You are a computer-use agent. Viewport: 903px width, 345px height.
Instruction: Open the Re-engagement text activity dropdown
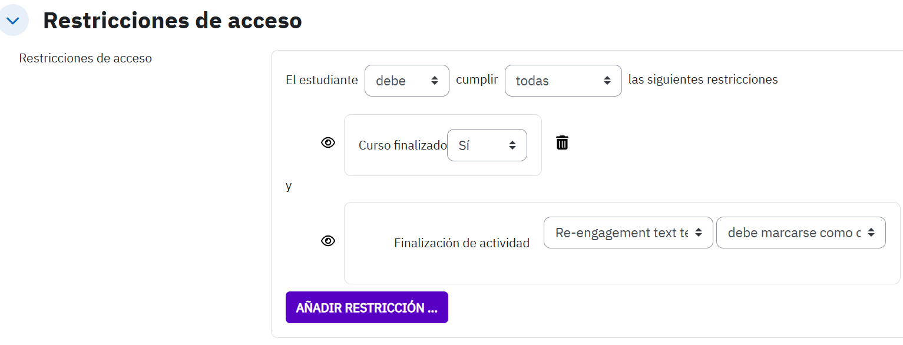628,233
